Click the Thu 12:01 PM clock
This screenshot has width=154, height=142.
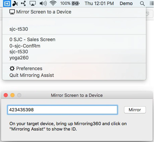point(99,3)
